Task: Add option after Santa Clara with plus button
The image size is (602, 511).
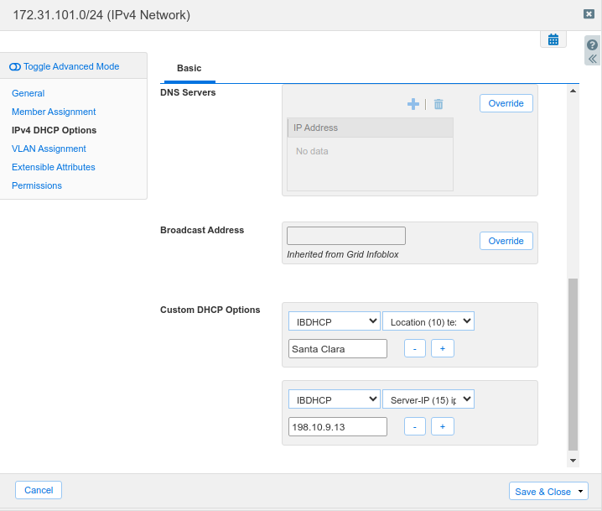Action: pyautogui.click(x=443, y=348)
